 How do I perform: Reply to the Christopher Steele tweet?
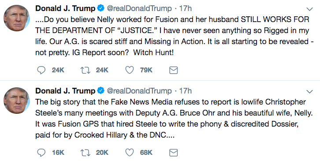tap(41, 153)
